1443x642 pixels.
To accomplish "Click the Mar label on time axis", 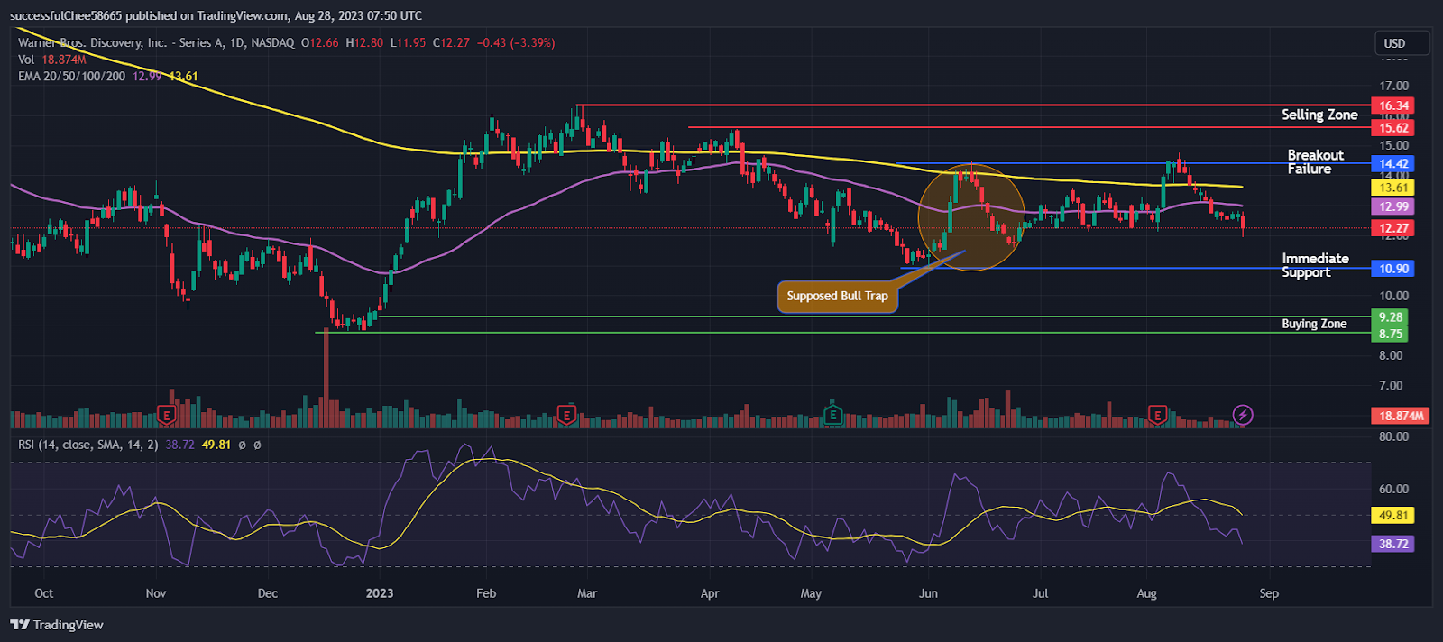I will click(587, 593).
